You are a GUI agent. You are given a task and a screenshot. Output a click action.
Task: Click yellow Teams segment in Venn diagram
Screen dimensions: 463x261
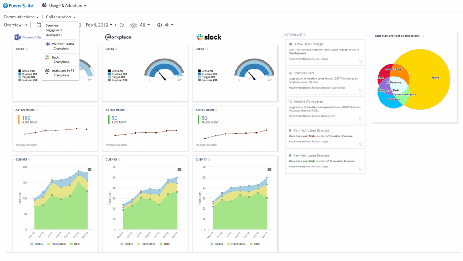tap(435, 77)
